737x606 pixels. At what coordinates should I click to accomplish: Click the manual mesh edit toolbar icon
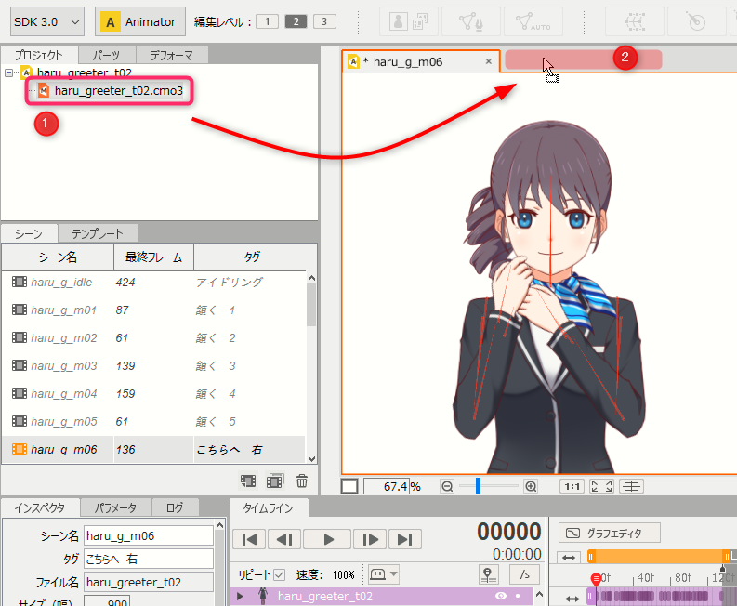471,21
